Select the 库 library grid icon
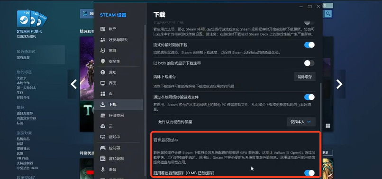This screenshot has width=382, height=179. 103,94
